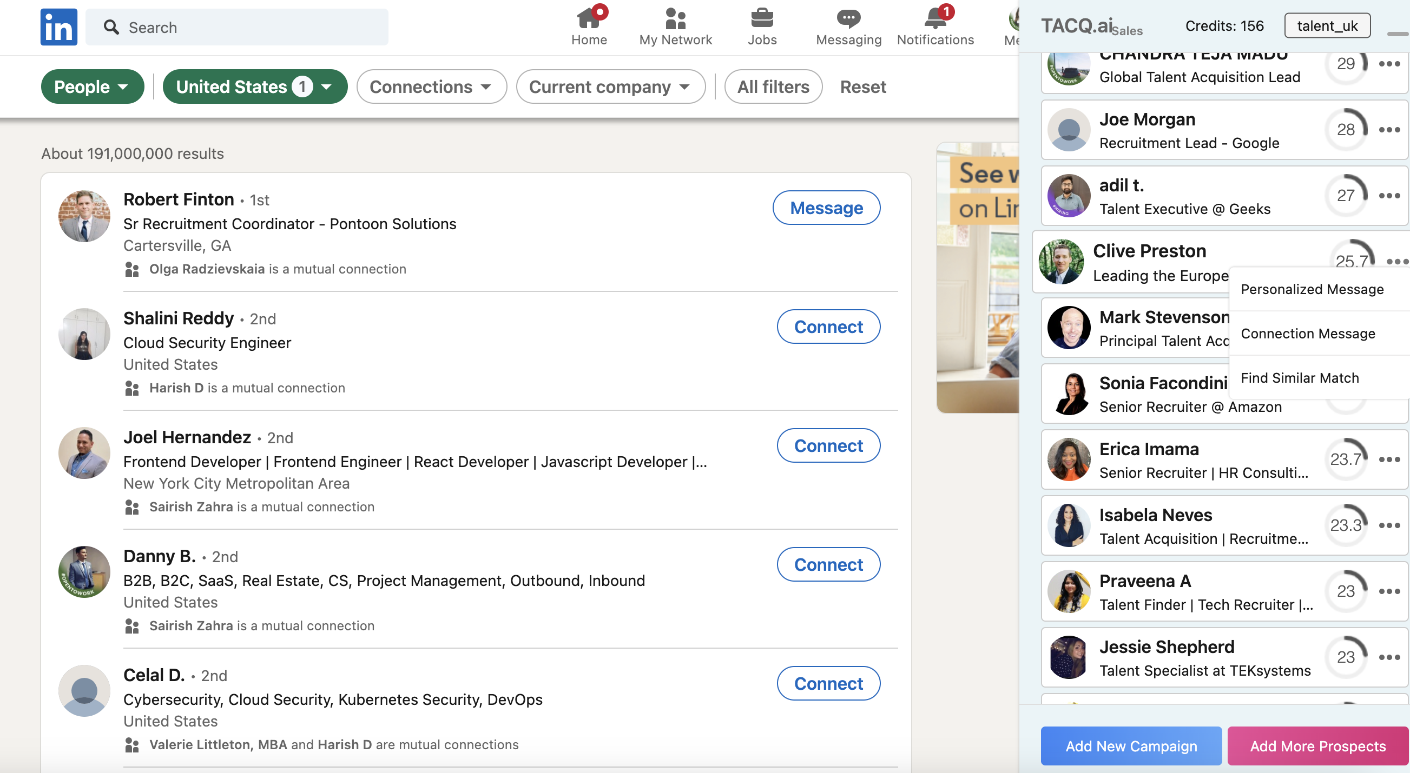Open Shalini Reddy profile photo

coord(84,334)
